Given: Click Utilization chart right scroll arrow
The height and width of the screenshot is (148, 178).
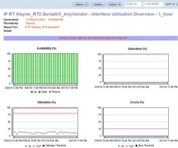Looking at the screenshot, I should click(77, 137).
